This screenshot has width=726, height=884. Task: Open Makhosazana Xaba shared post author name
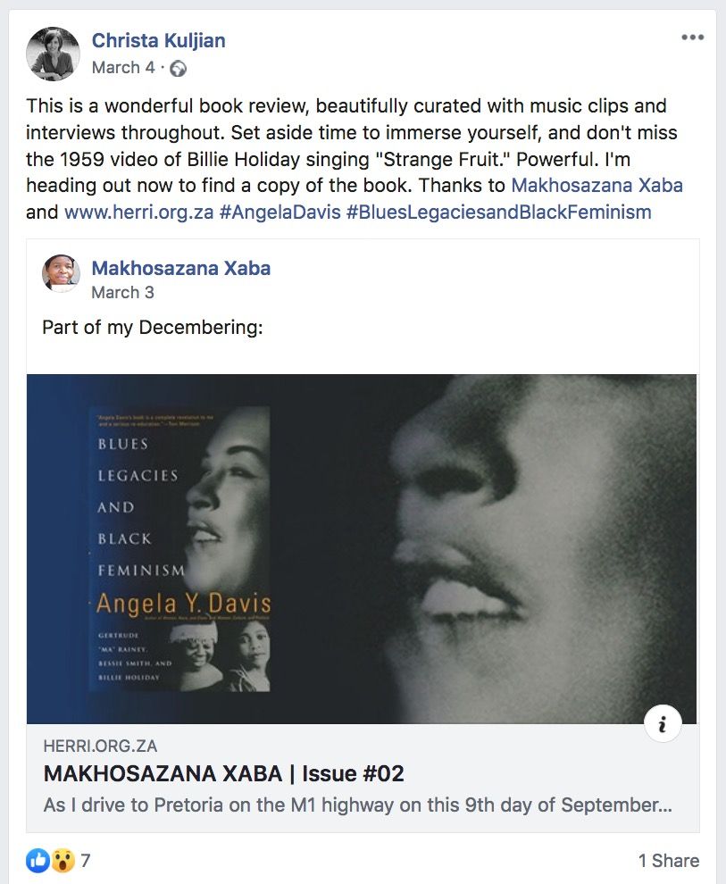[181, 269]
